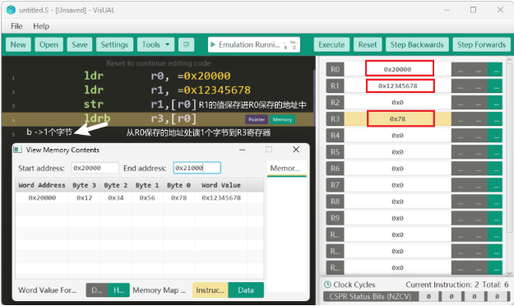Expand the Tools dropdown

155,44
